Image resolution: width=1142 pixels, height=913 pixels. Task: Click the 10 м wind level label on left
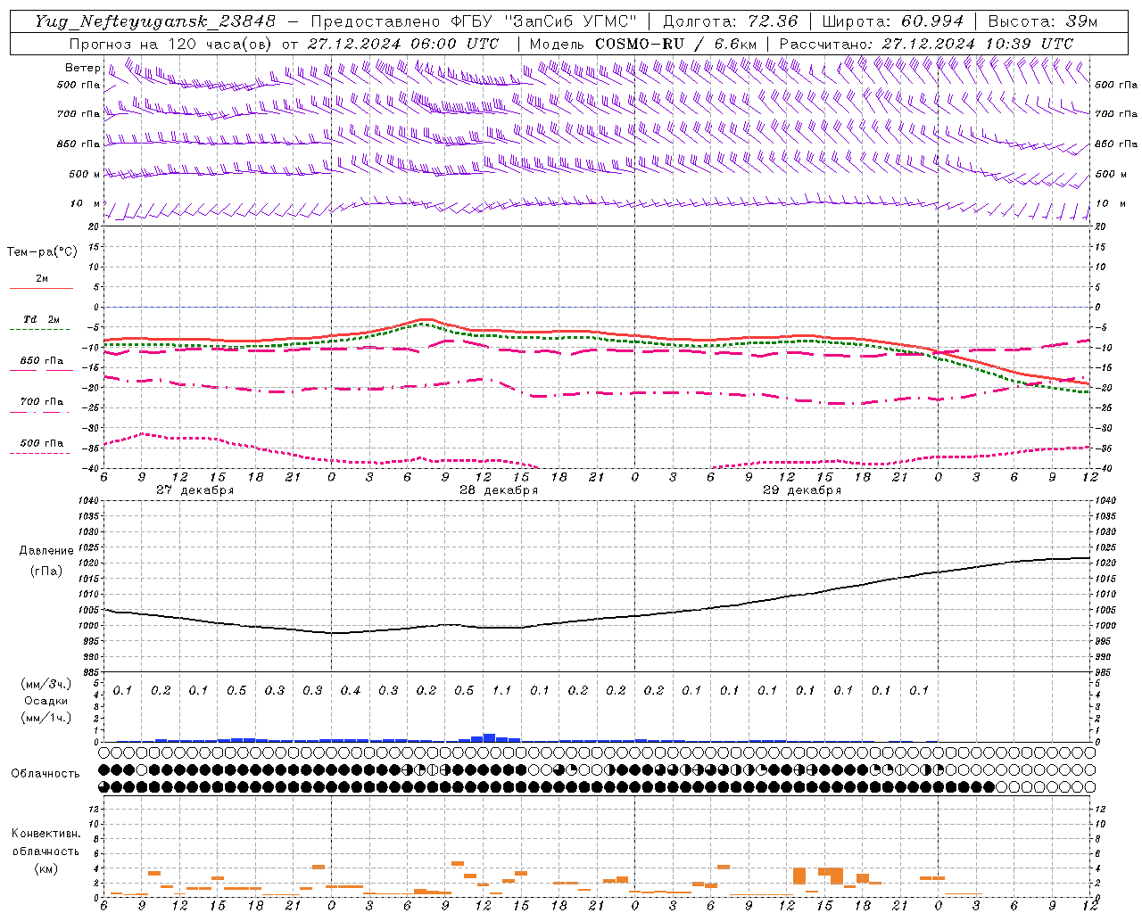(86, 204)
